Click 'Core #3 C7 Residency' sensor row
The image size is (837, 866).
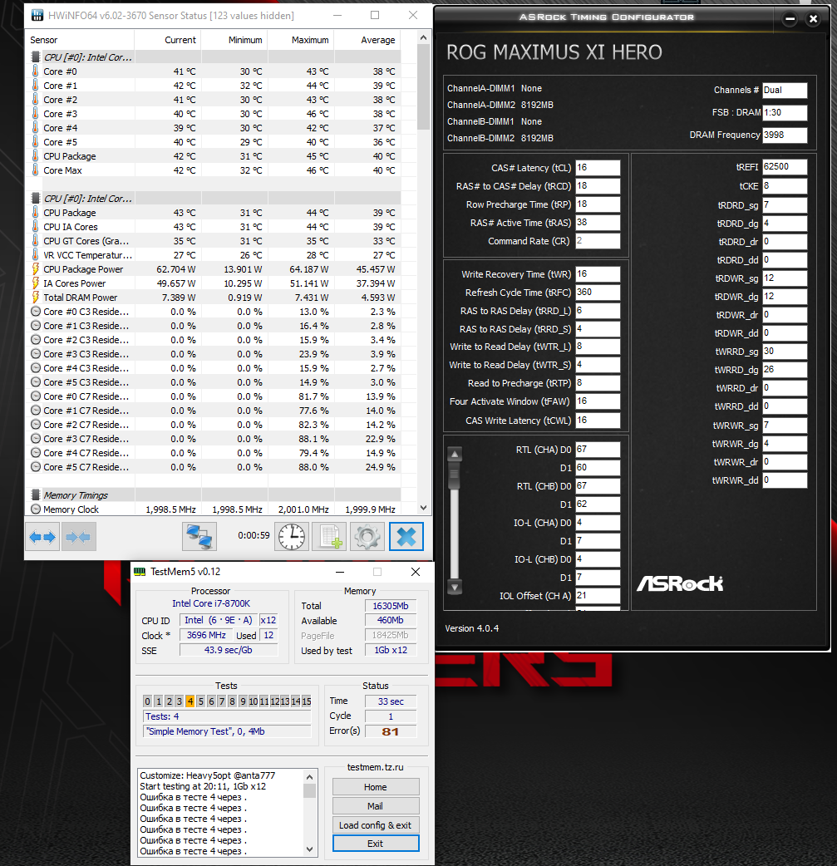tap(214, 439)
